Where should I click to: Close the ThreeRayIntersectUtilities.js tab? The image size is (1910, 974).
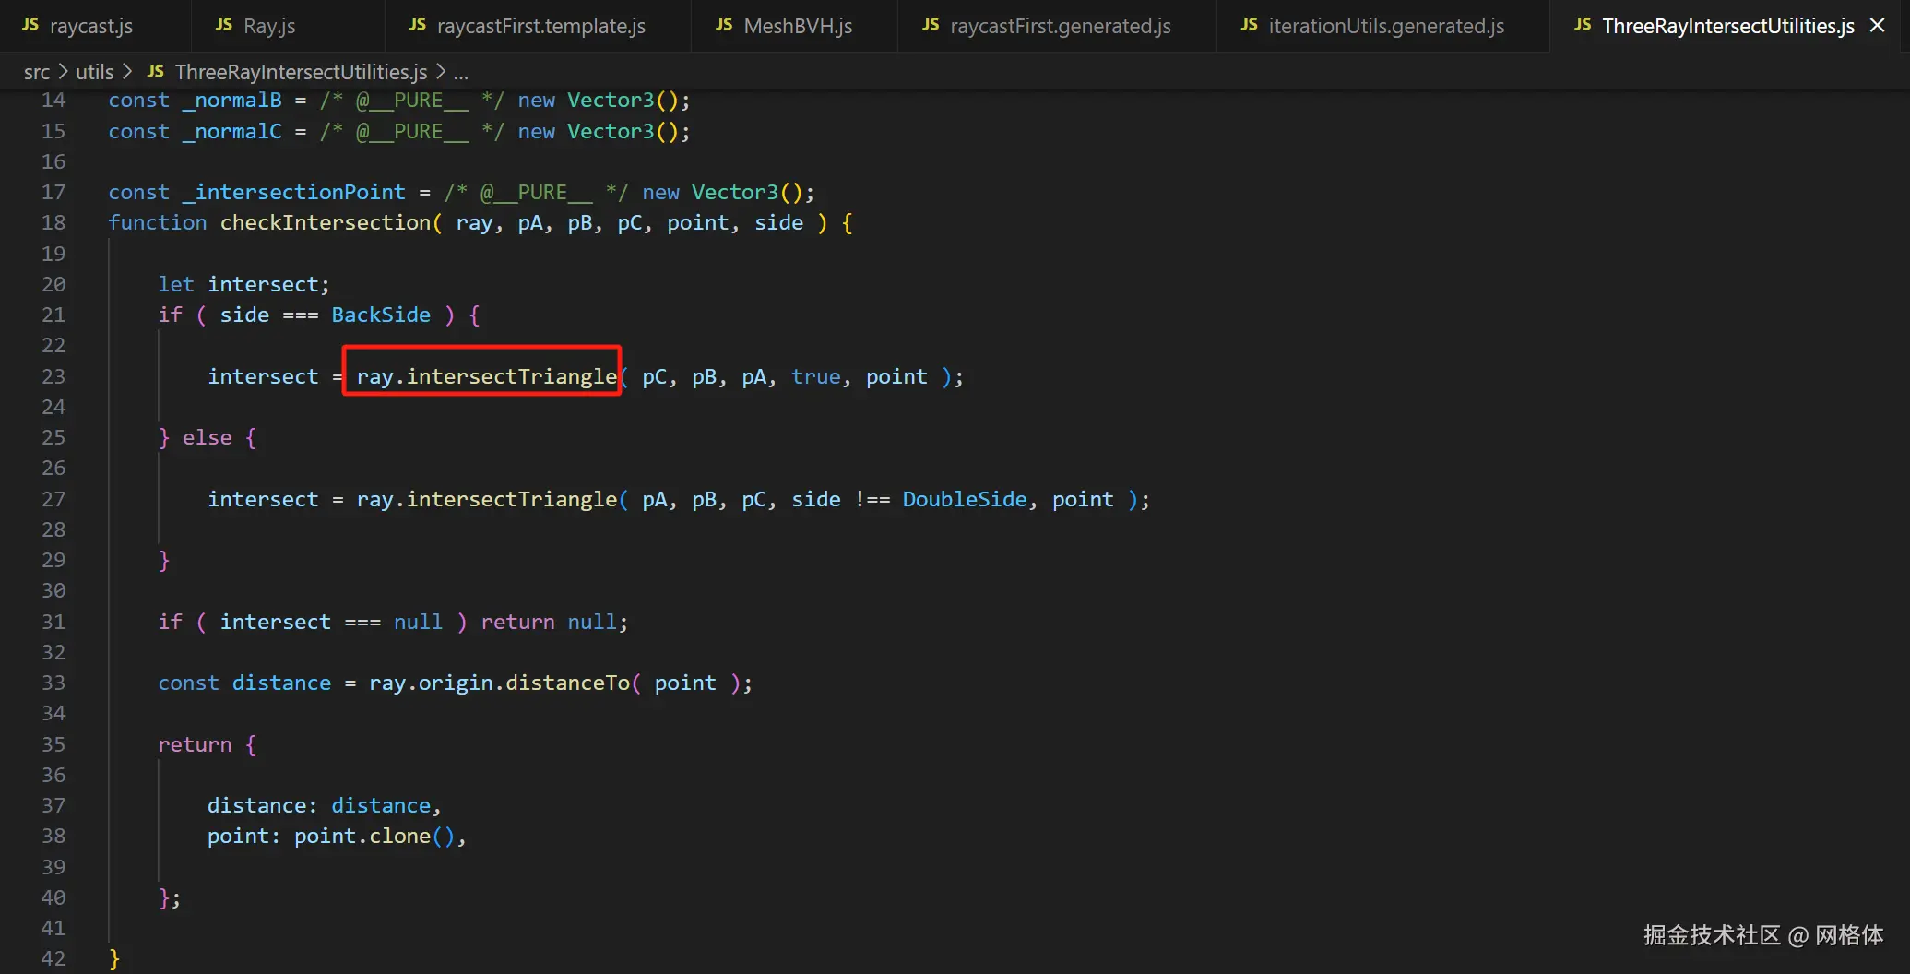point(1877,26)
